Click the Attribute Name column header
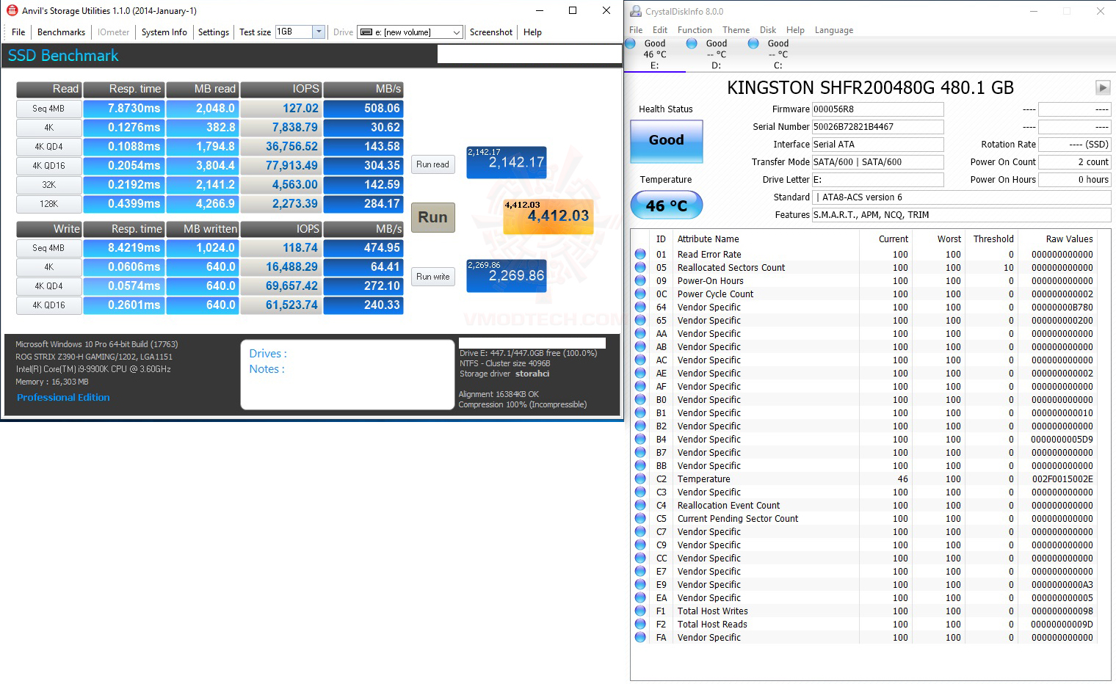Viewport: 1116px width, 684px height. (x=708, y=239)
